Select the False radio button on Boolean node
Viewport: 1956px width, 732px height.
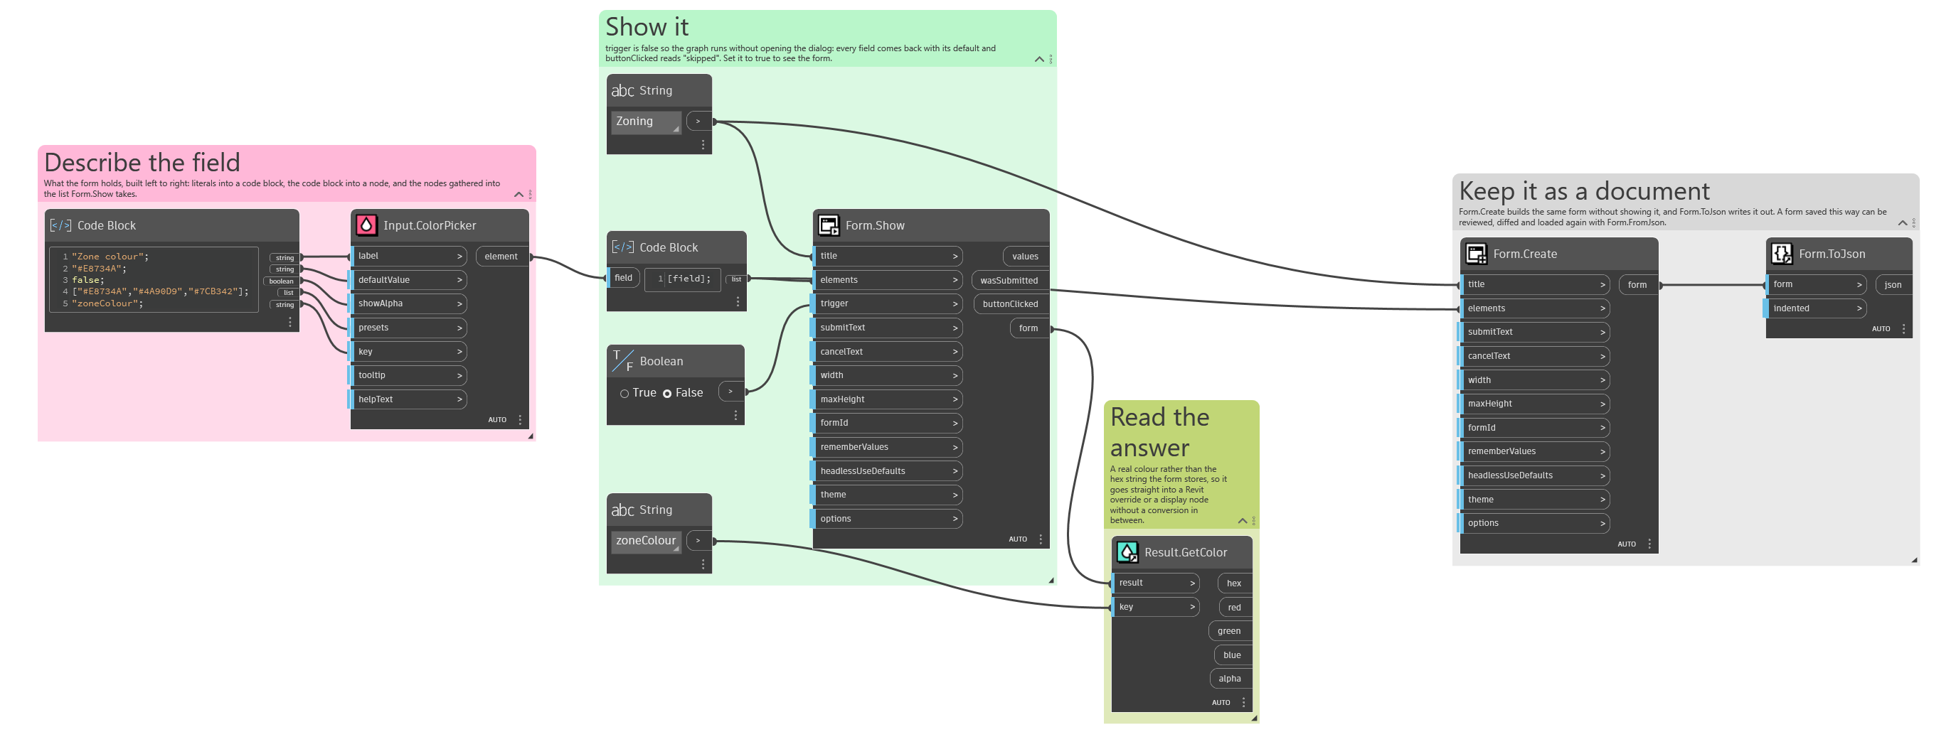666,394
